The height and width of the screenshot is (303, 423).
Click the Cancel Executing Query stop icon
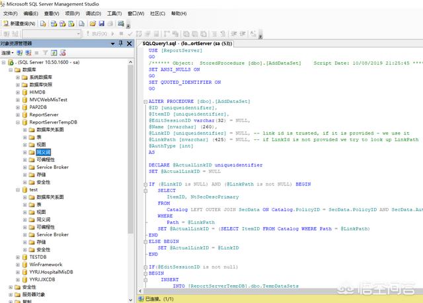coord(122,34)
